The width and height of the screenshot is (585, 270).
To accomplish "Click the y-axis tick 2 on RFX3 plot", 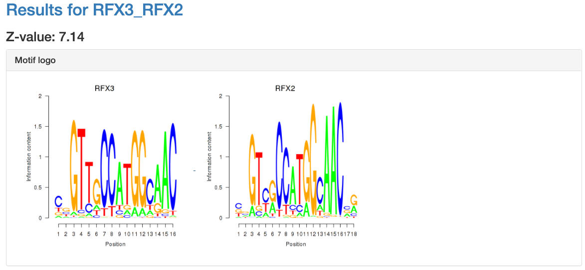I will coord(40,95).
